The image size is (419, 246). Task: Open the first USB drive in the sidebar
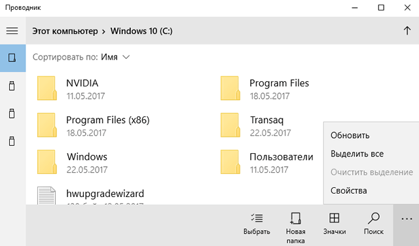click(x=12, y=86)
